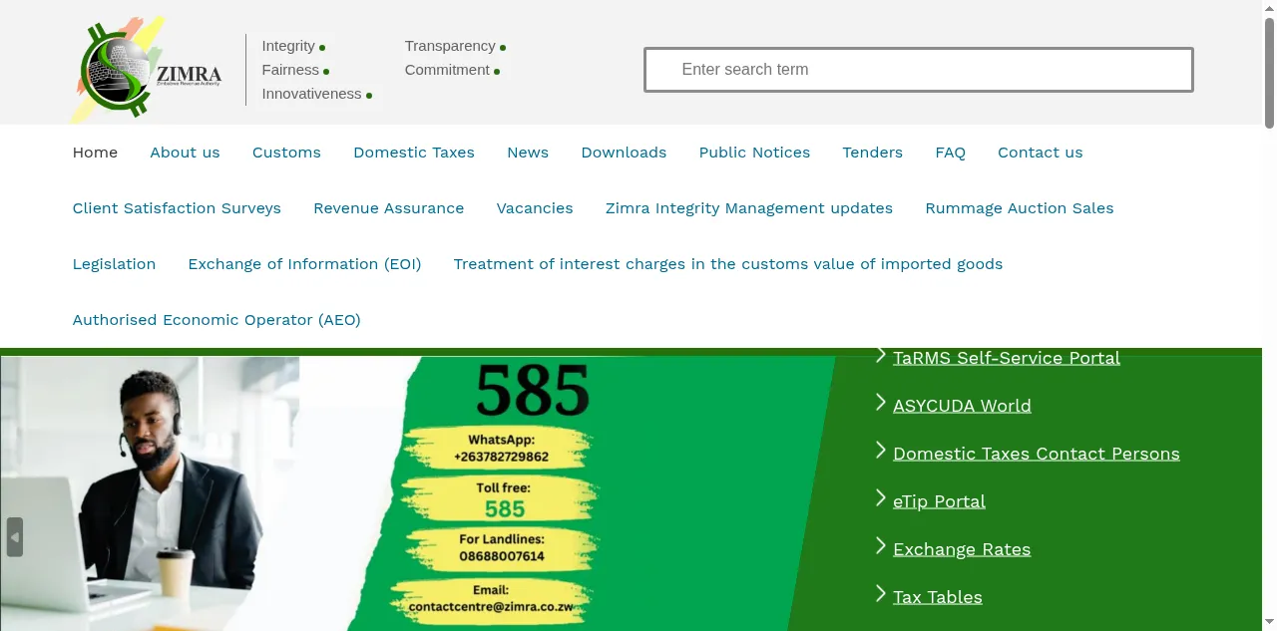Click the Innovativeness value text

point(311,94)
